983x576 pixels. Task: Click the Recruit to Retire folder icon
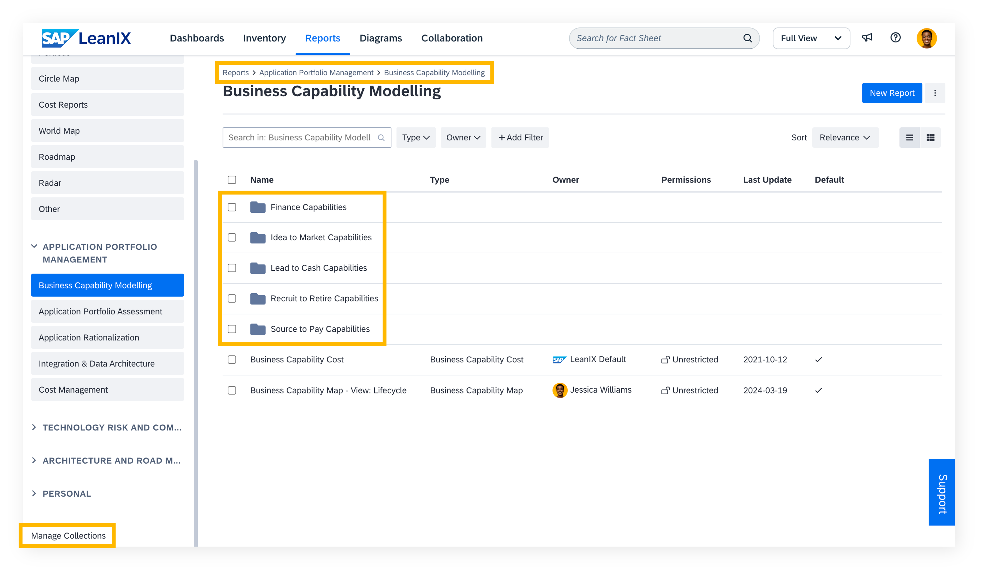pos(258,299)
